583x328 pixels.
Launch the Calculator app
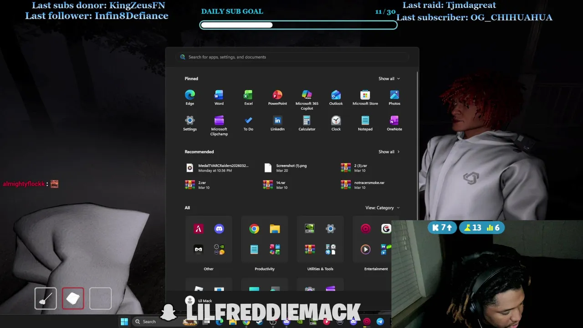(x=307, y=123)
